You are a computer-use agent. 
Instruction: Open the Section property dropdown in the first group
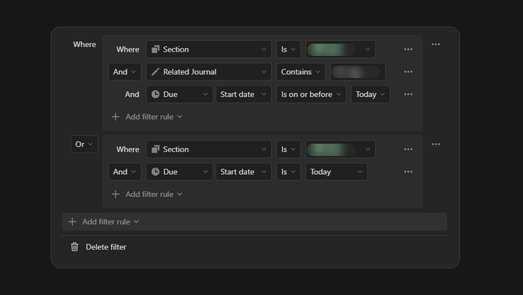[x=209, y=49]
